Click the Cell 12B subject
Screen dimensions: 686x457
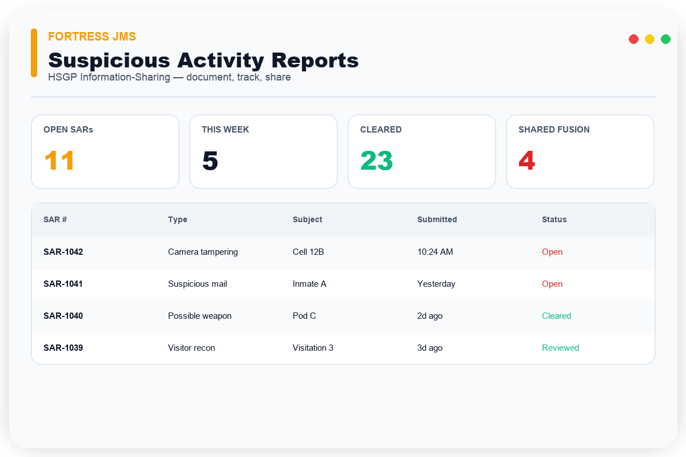[x=309, y=252]
